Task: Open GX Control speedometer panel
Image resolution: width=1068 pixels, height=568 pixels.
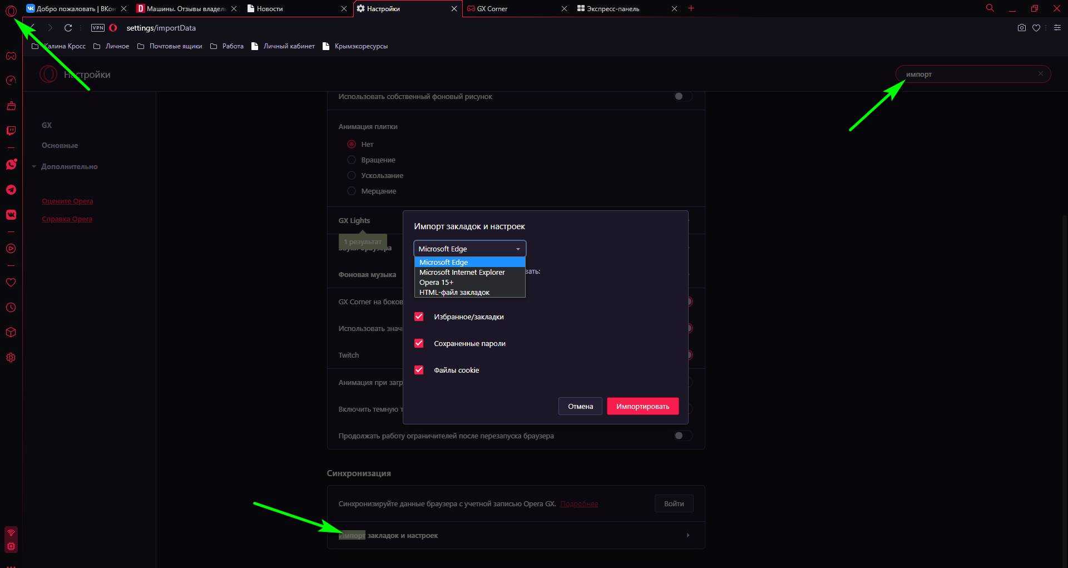Action: pyautogui.click(x=11, y=81)
